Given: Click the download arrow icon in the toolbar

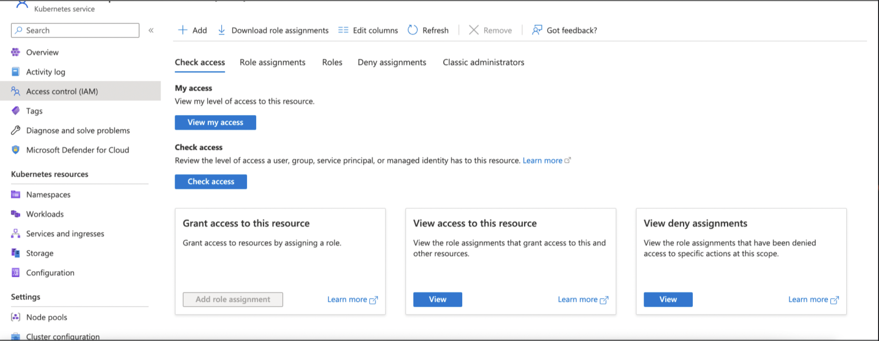Looking at the screenshot, I should pyautogui.click(x=221, y=30).
